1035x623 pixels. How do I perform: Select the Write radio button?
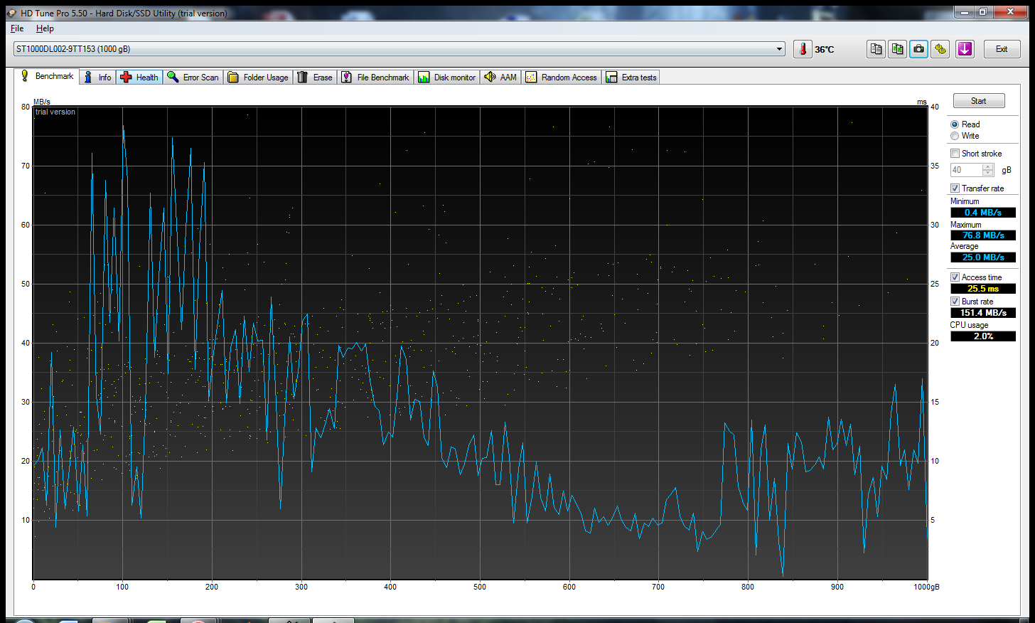click(955, 136)
